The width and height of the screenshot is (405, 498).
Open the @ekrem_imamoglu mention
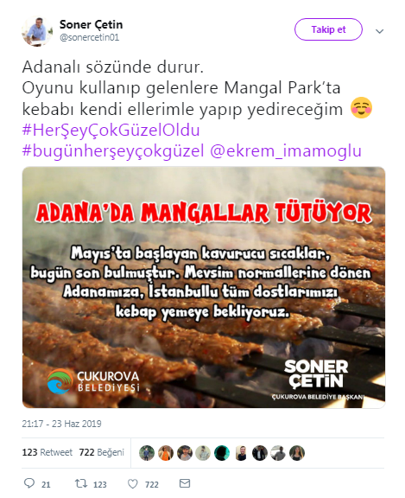click(x=286, y=150)
